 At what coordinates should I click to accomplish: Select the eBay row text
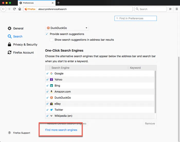pos(58,104)
